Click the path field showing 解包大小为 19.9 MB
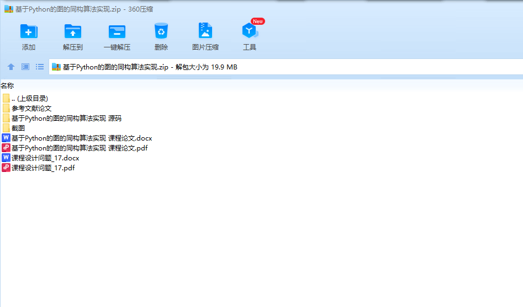 tap(286, 67)
